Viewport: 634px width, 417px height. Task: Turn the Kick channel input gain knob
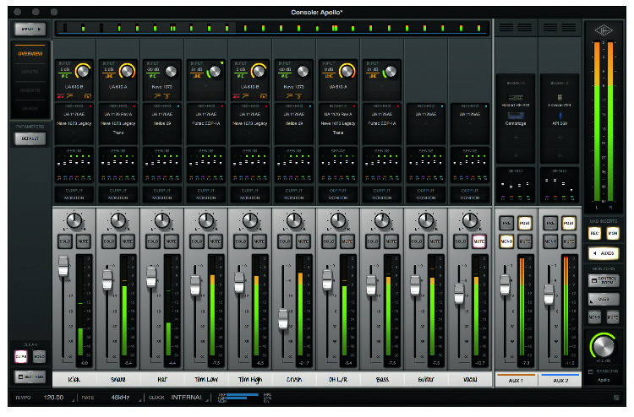tap(85, 73)
